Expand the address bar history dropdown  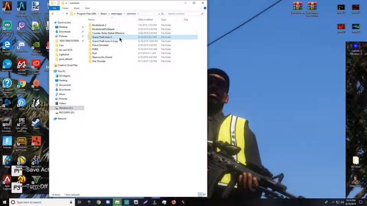[x=159, y=14]
